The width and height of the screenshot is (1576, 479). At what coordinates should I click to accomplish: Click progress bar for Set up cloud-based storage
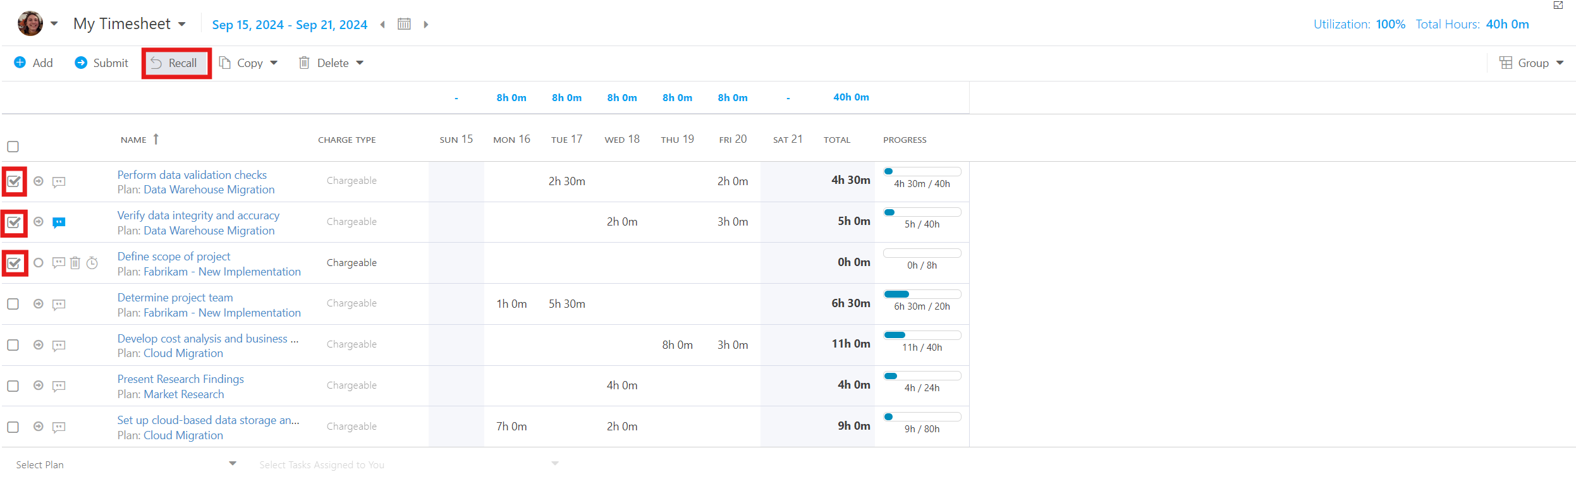[x=922, y=417]
